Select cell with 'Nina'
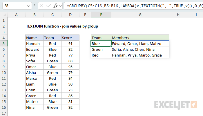The width and height of the screenshot is (203, 116). (34, 107)
